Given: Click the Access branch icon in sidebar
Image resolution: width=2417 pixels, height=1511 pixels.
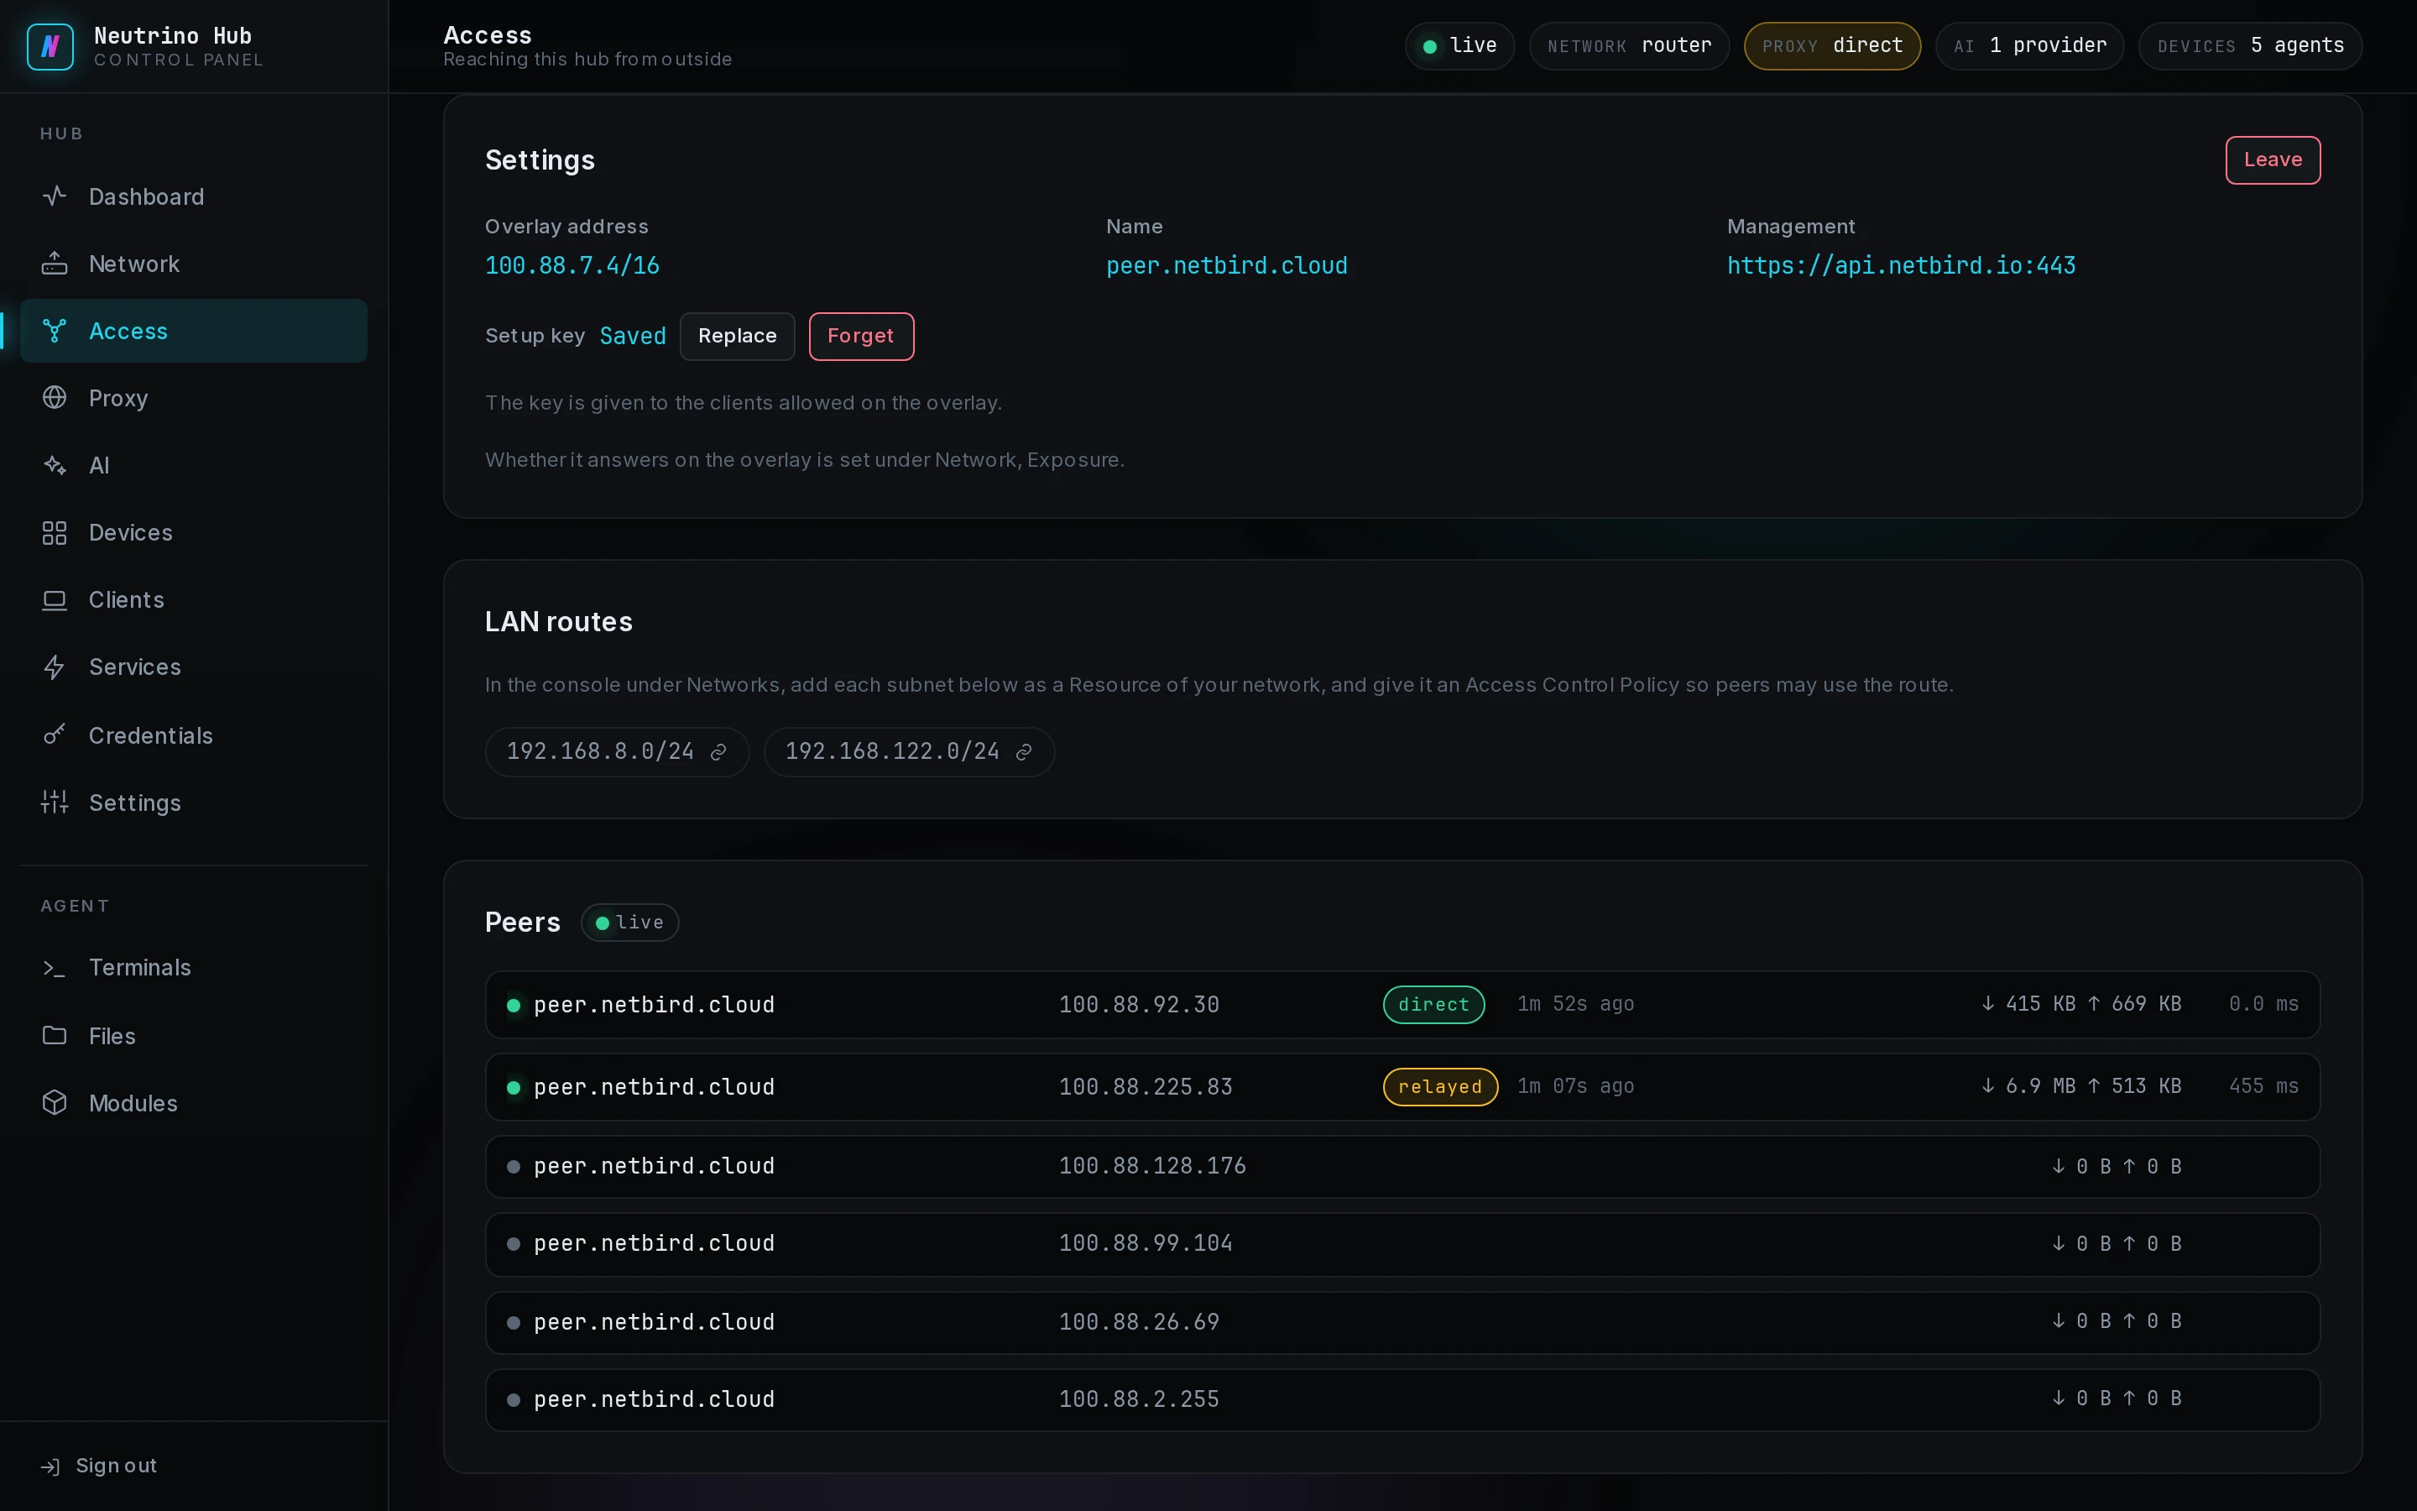Looking at the screenshot, I should point(55,331).
